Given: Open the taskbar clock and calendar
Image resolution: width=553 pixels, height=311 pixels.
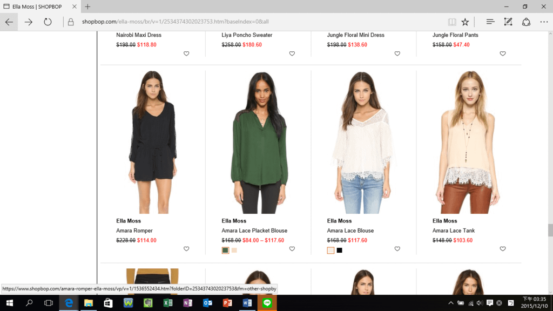Looking at the screenshot, I should (534, 303).
